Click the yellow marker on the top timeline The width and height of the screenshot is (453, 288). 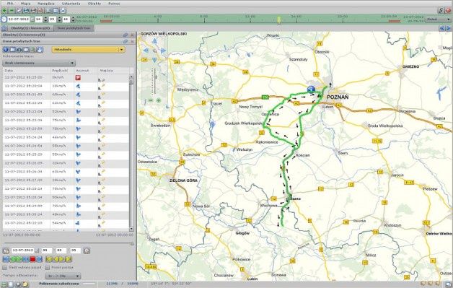[x=278, y=19]
